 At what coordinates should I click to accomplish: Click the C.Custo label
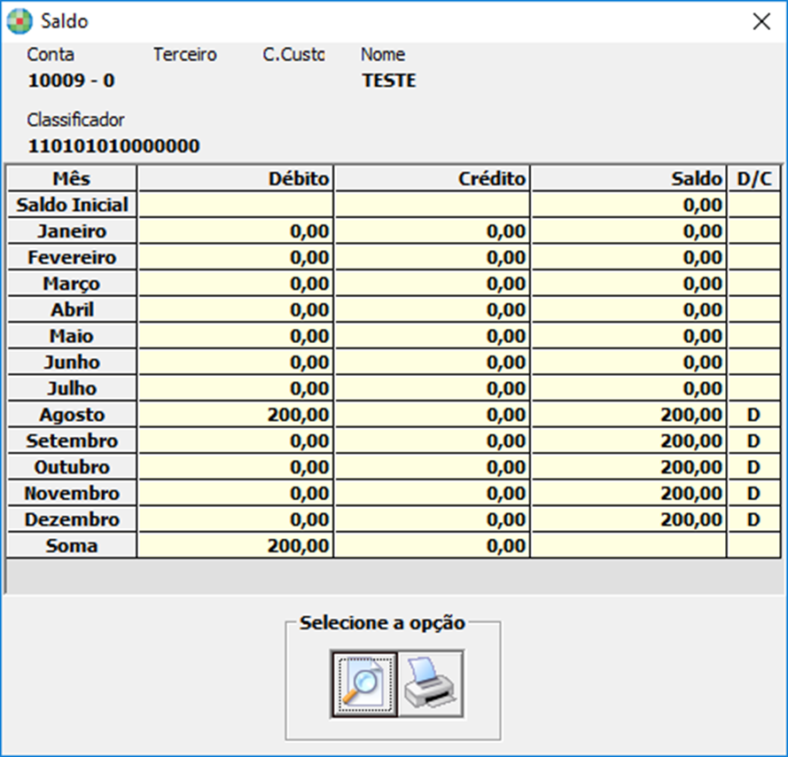click(293, 54)
